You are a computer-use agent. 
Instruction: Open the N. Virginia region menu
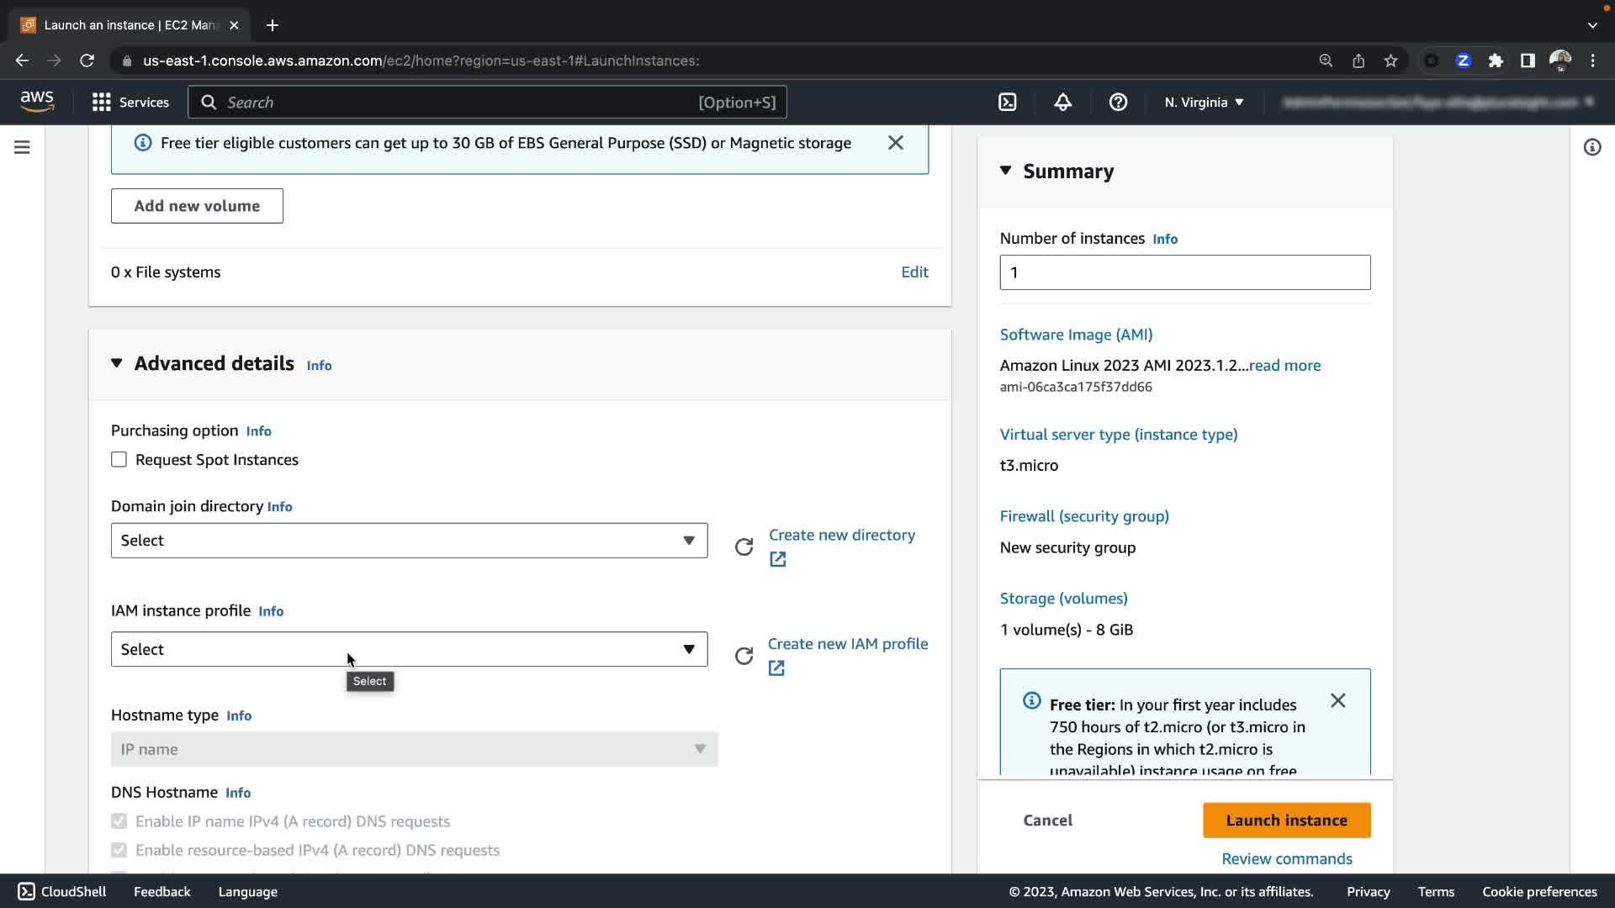[1203, 103]
